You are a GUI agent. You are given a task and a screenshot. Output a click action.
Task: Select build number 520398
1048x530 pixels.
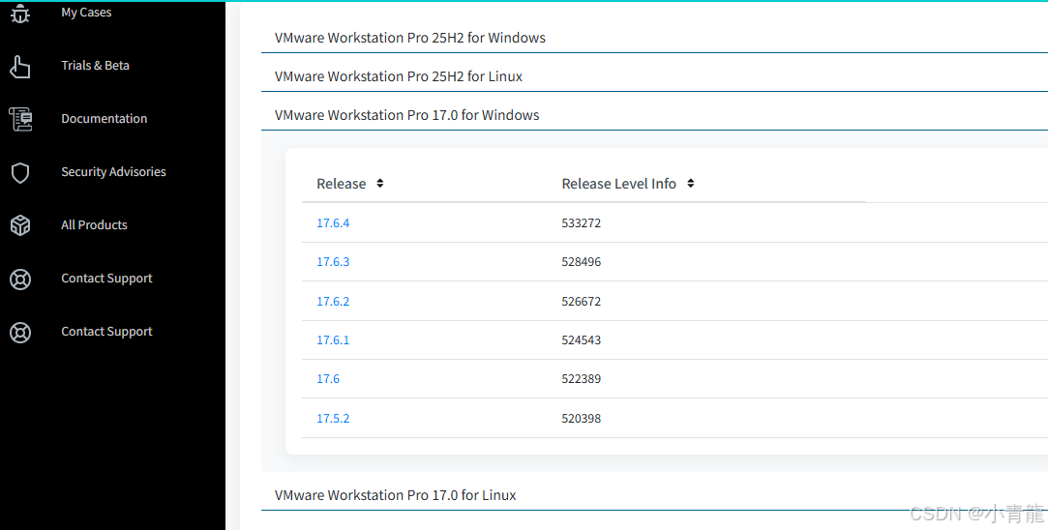[582, 419]
